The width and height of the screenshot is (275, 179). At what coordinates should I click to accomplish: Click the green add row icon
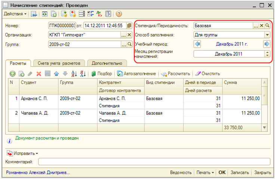(x=12, y=74)
